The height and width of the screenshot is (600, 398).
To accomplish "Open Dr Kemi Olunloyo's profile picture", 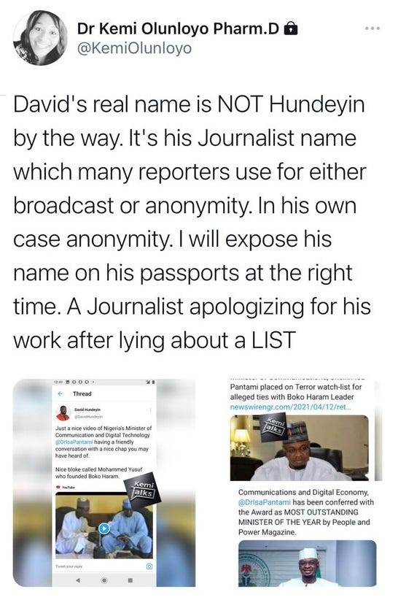I will [x=40, y=38].
